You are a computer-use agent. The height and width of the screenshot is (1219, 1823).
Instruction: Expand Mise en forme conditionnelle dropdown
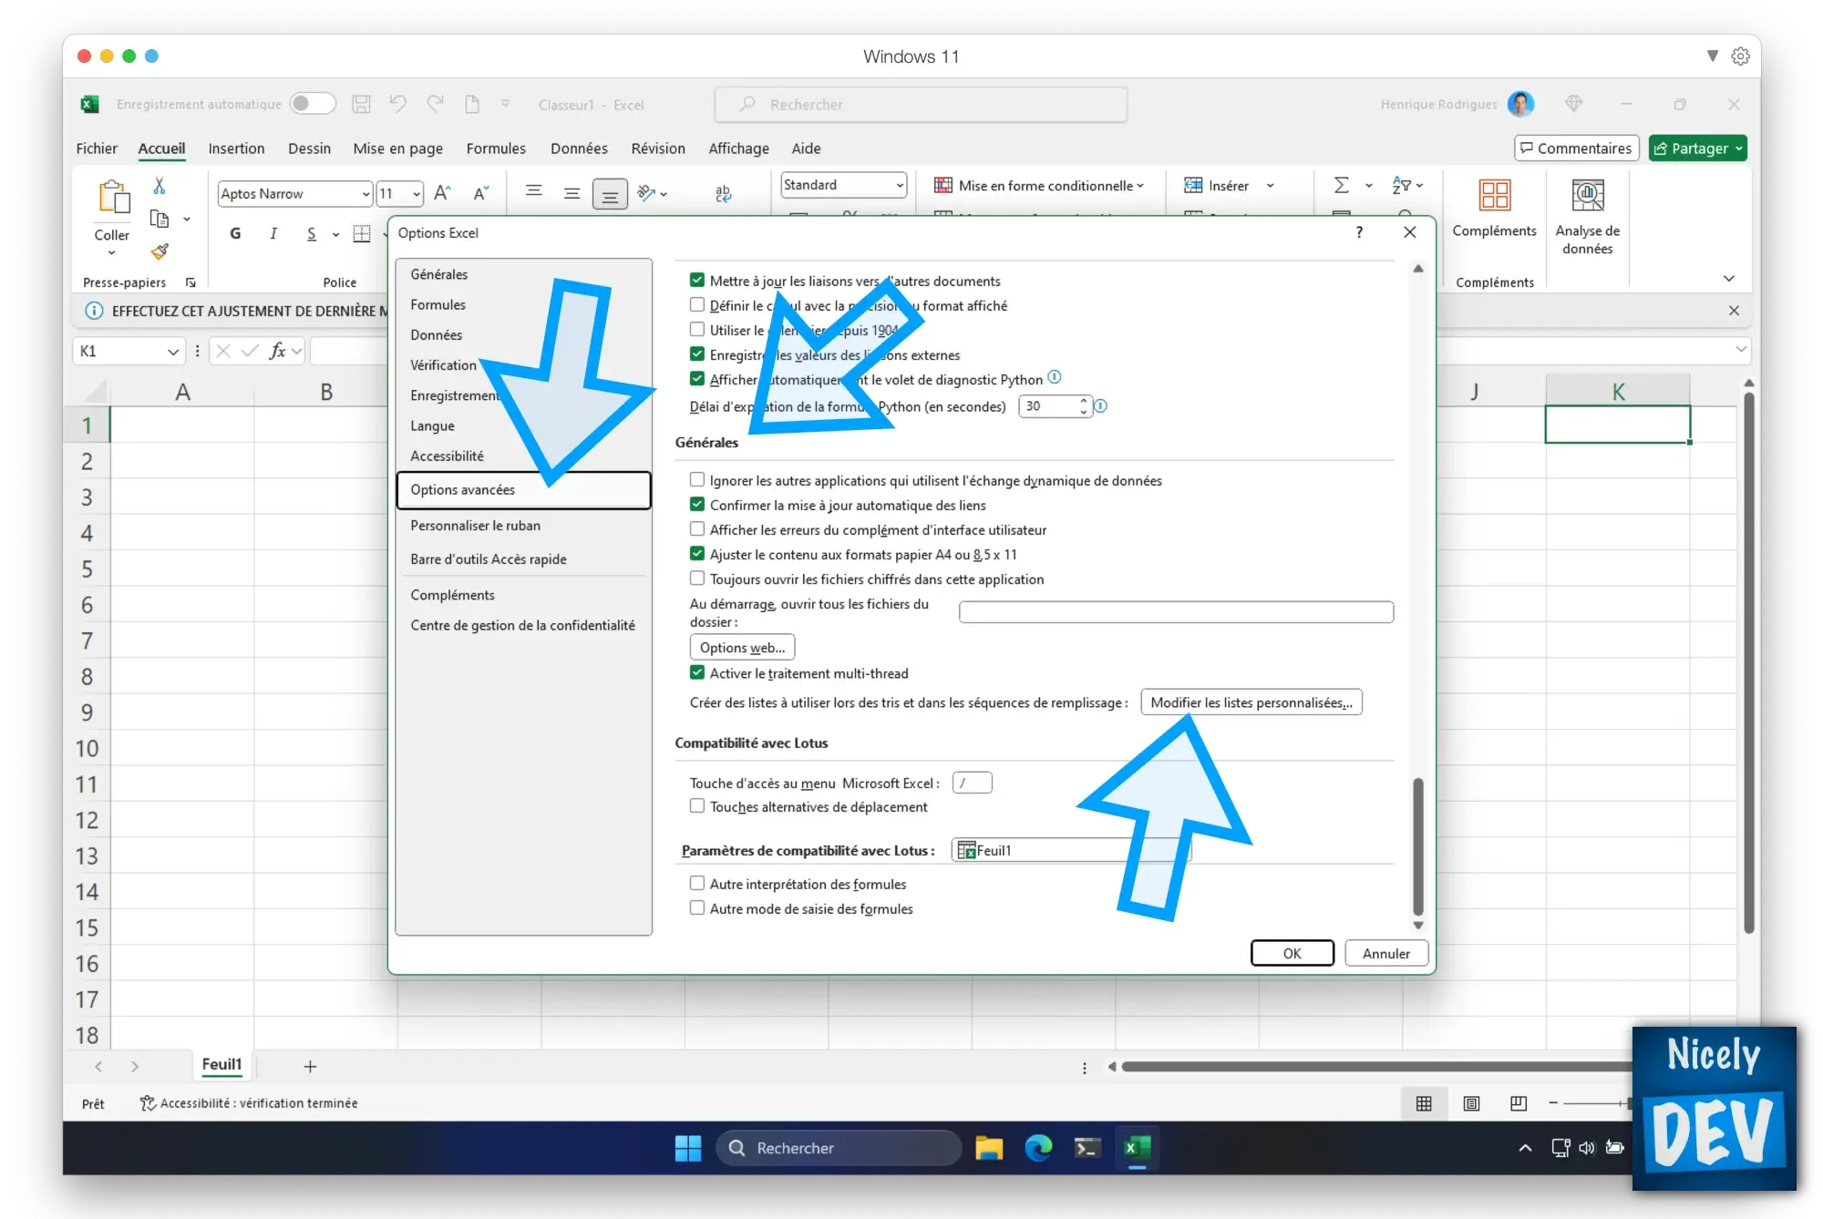click(x=1140, y=186)
